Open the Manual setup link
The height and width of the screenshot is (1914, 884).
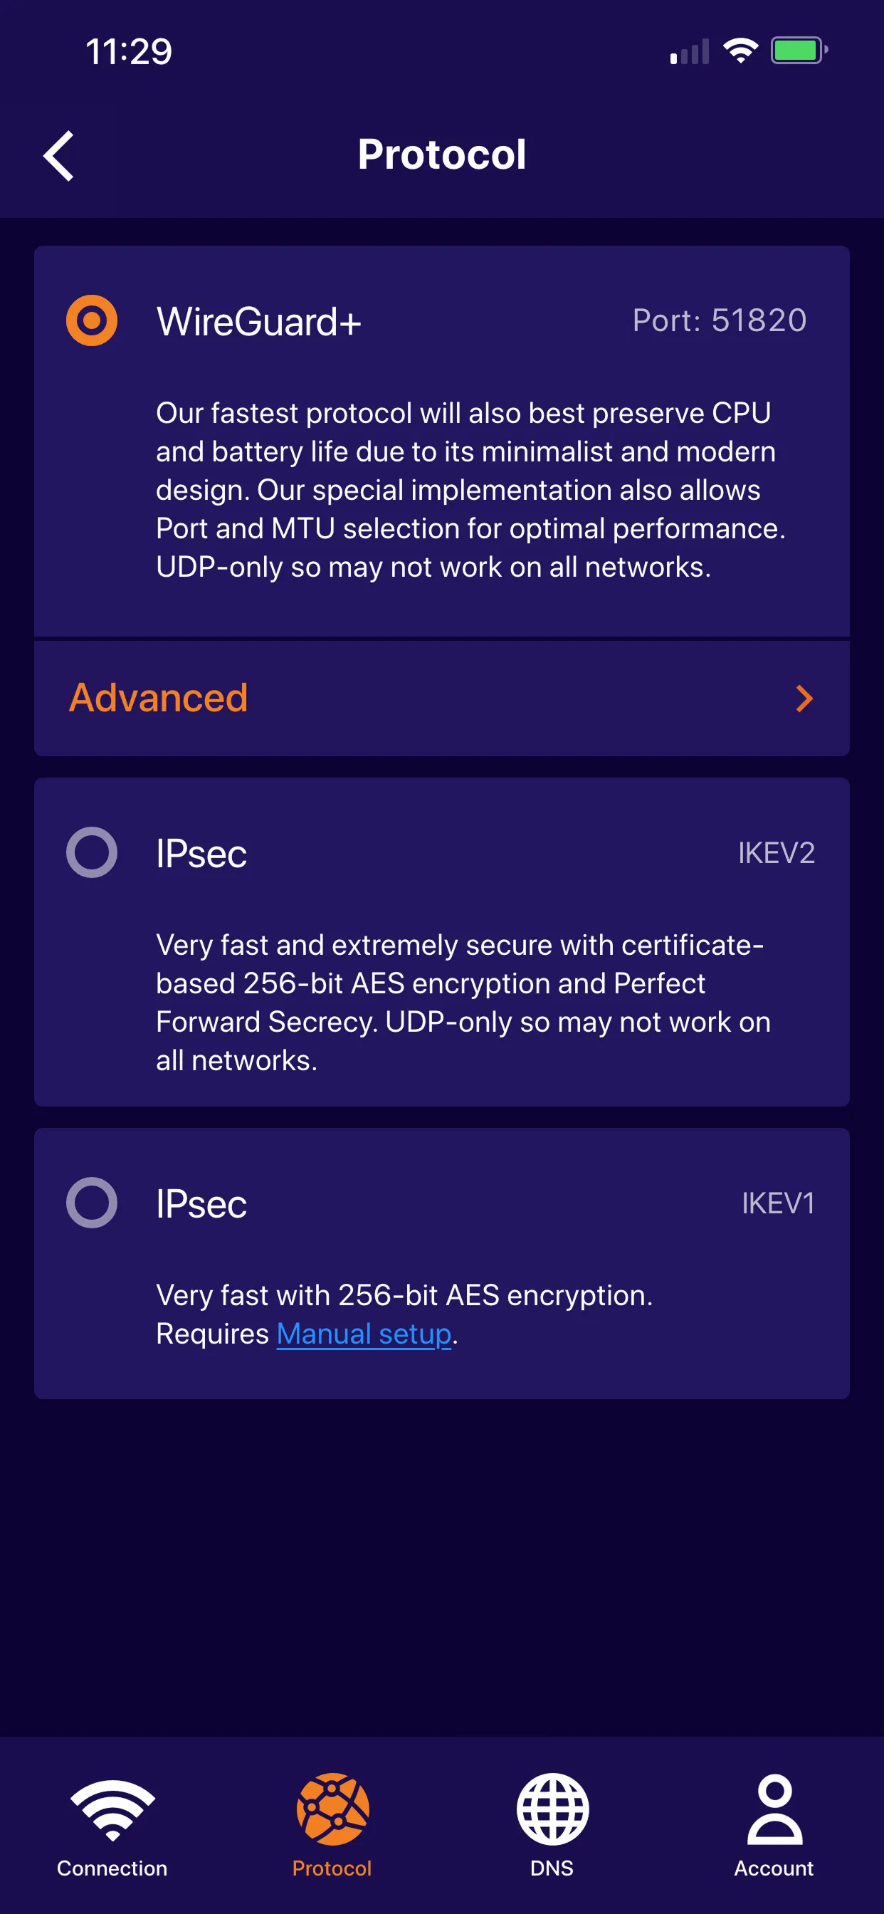point(363,1333)
